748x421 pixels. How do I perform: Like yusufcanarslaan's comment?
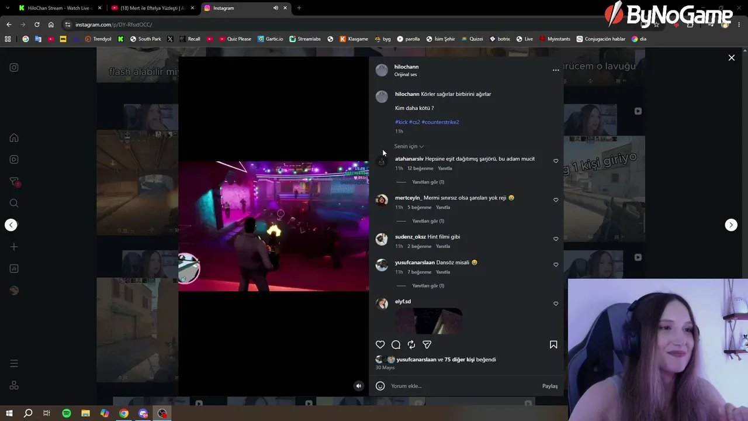(x=556, y=265)
